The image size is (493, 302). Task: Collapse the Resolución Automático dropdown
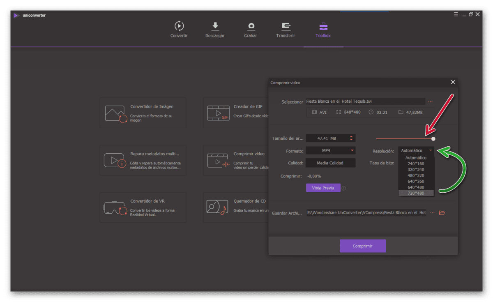pyautogui.click(x=416, y=151)
